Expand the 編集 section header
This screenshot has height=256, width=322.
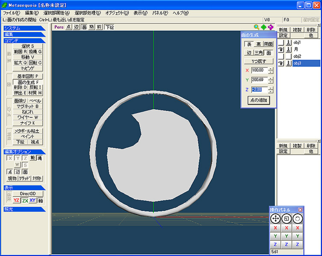(24, 35)
